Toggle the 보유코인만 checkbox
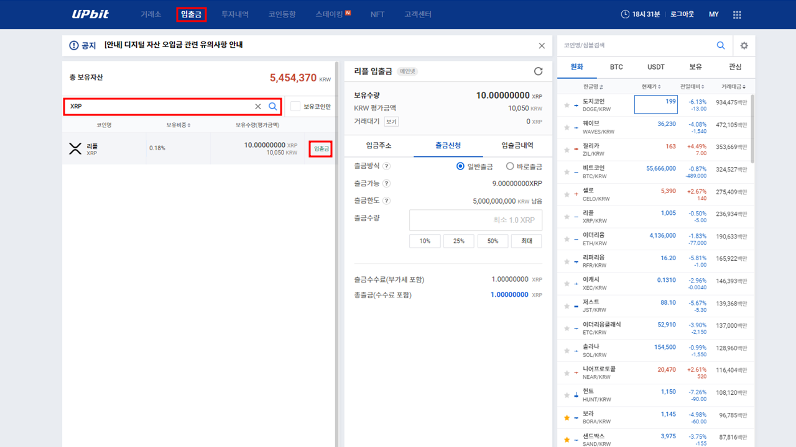The width and height of the screenshot is (796, 447). 295,106
